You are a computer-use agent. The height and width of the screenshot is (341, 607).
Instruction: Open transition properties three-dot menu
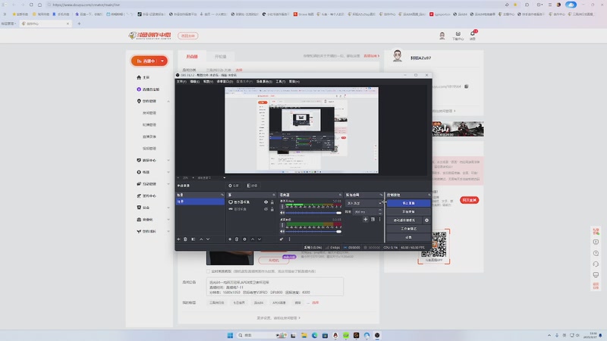pos(380,219)
